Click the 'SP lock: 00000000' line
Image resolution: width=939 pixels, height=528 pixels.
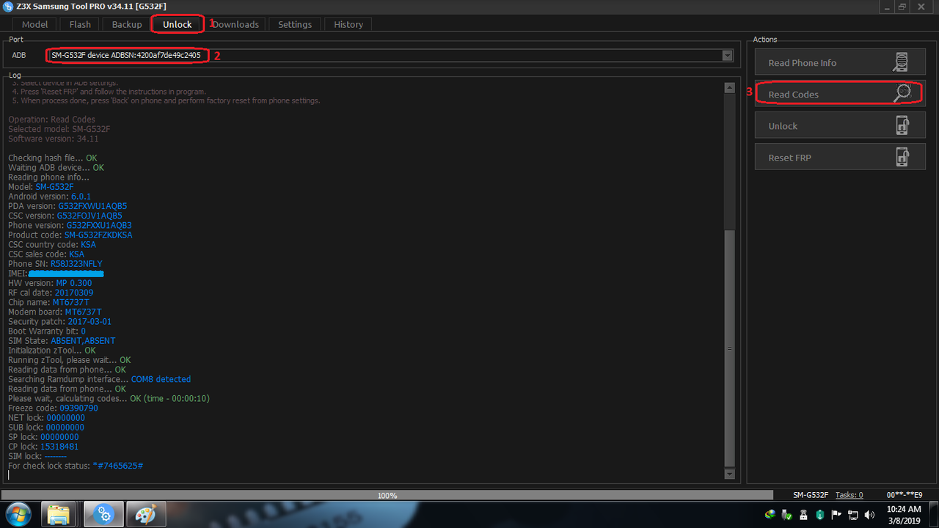(43, 436)
